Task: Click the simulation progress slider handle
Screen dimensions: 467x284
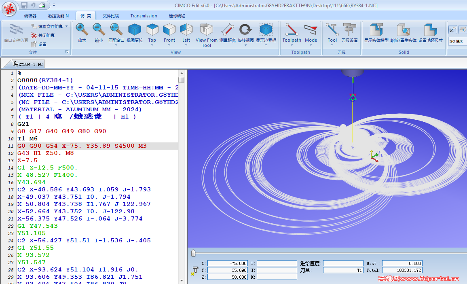Action: click(x=193, y=253)
